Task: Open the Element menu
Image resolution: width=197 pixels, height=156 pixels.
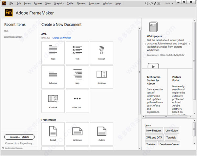Action: pos(81,3)
